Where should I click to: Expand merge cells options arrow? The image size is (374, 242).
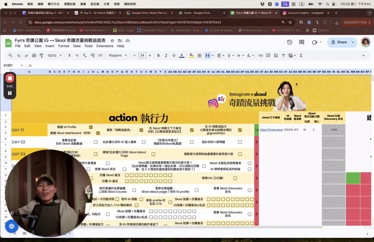[213, 55]
